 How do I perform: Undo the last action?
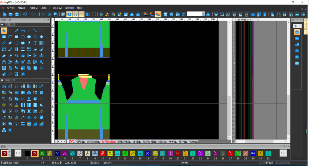click(x=25, y=14)
